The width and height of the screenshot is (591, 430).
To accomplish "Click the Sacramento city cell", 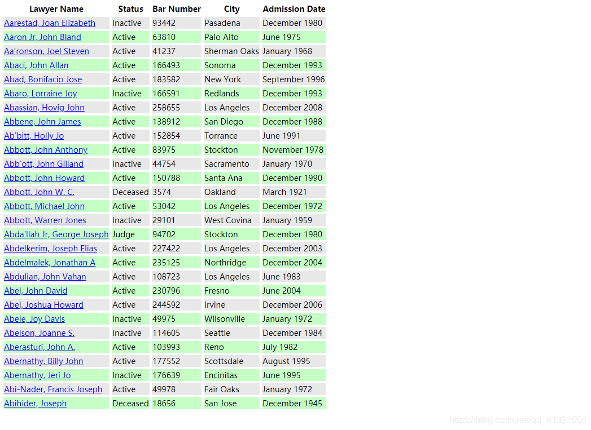I will pos(231,164).
